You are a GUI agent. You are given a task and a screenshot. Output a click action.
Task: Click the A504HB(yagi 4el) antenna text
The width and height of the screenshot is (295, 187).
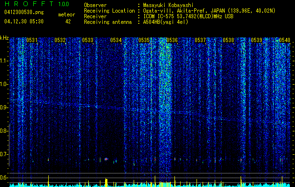(166, 22)
